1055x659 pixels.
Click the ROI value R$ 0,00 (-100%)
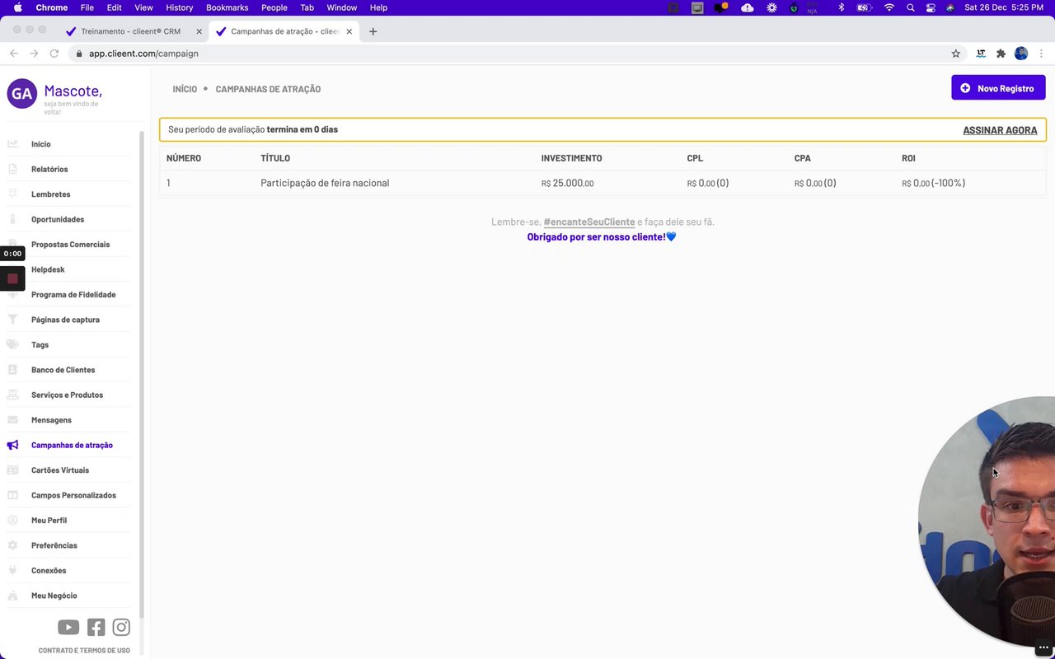click(933, 183)
